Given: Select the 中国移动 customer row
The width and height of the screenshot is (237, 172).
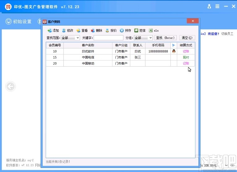Looking at the screenshot, I should coord(120,63).
